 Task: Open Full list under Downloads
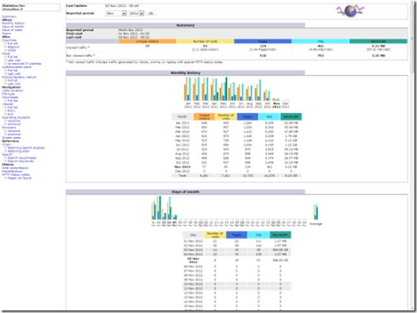tap(12, 101)
